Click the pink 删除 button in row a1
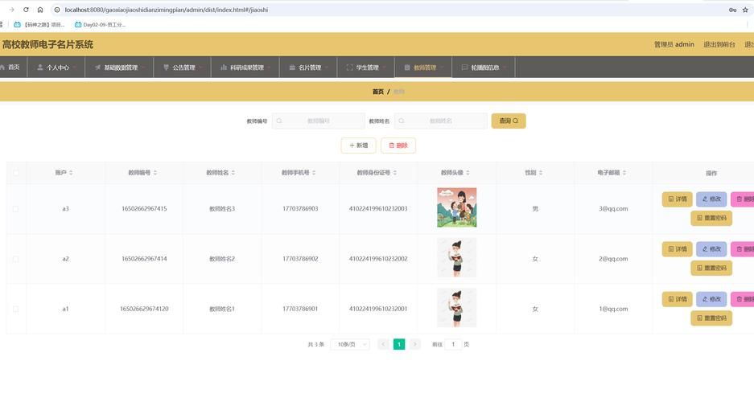Image resolution: width=754 pixels, height=402 pixels. pos(743,299)
